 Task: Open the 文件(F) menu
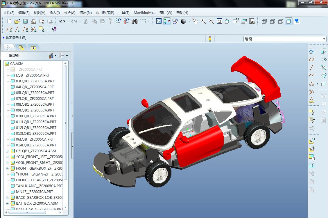click(9, 13)
